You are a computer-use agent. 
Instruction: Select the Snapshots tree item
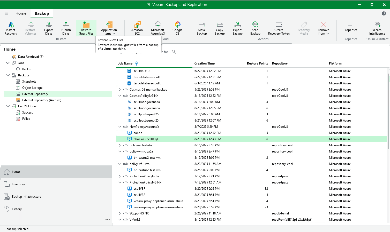pyautogui.click(x=29, y=82)
